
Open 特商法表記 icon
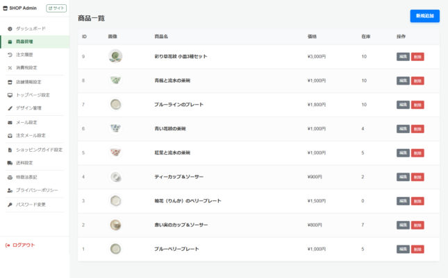point(10,177)
